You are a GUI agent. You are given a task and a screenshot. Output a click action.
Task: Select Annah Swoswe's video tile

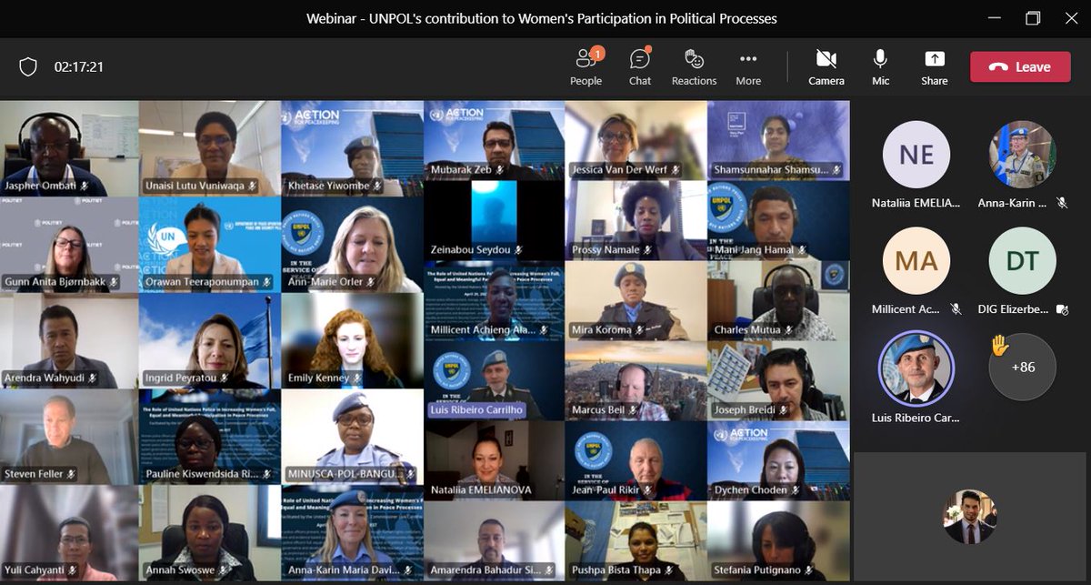click(210, 534)
